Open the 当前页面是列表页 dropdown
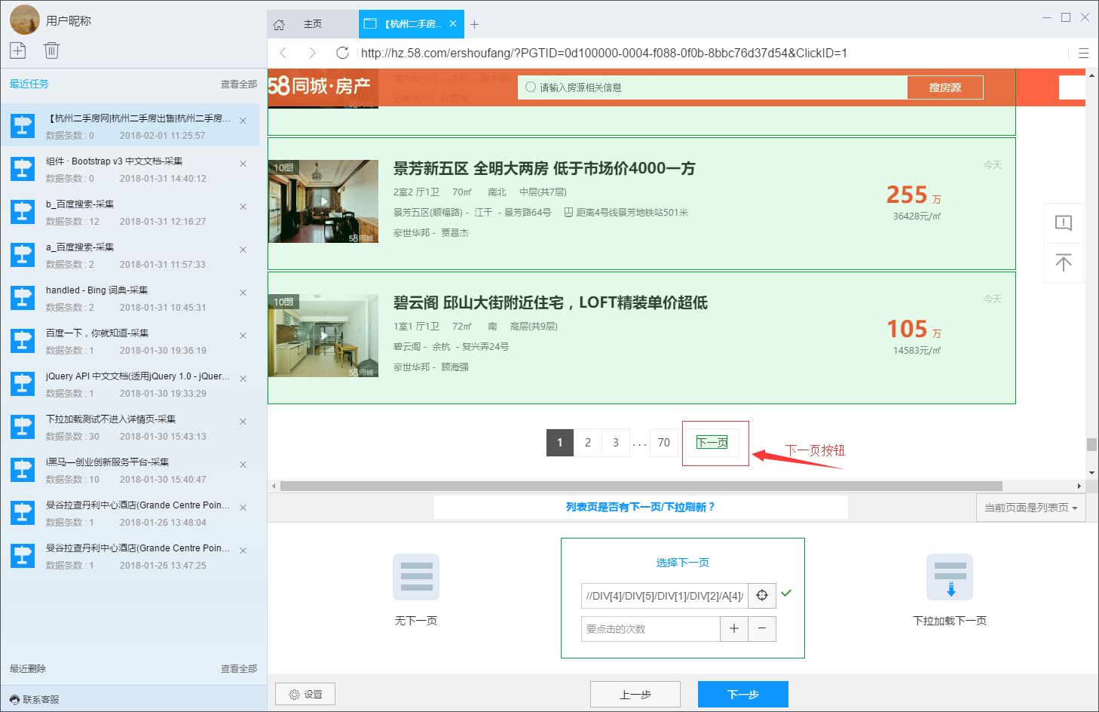The width and height of the screenshot is (1099, 712). (x=1030, y=508)
